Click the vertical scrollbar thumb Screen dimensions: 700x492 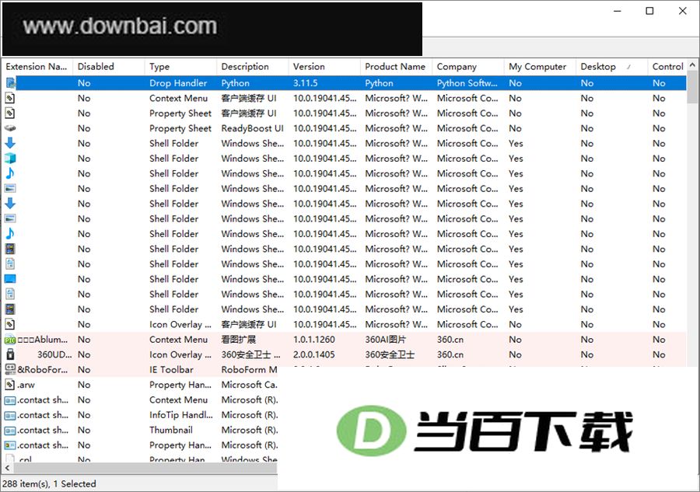[692, 87]
